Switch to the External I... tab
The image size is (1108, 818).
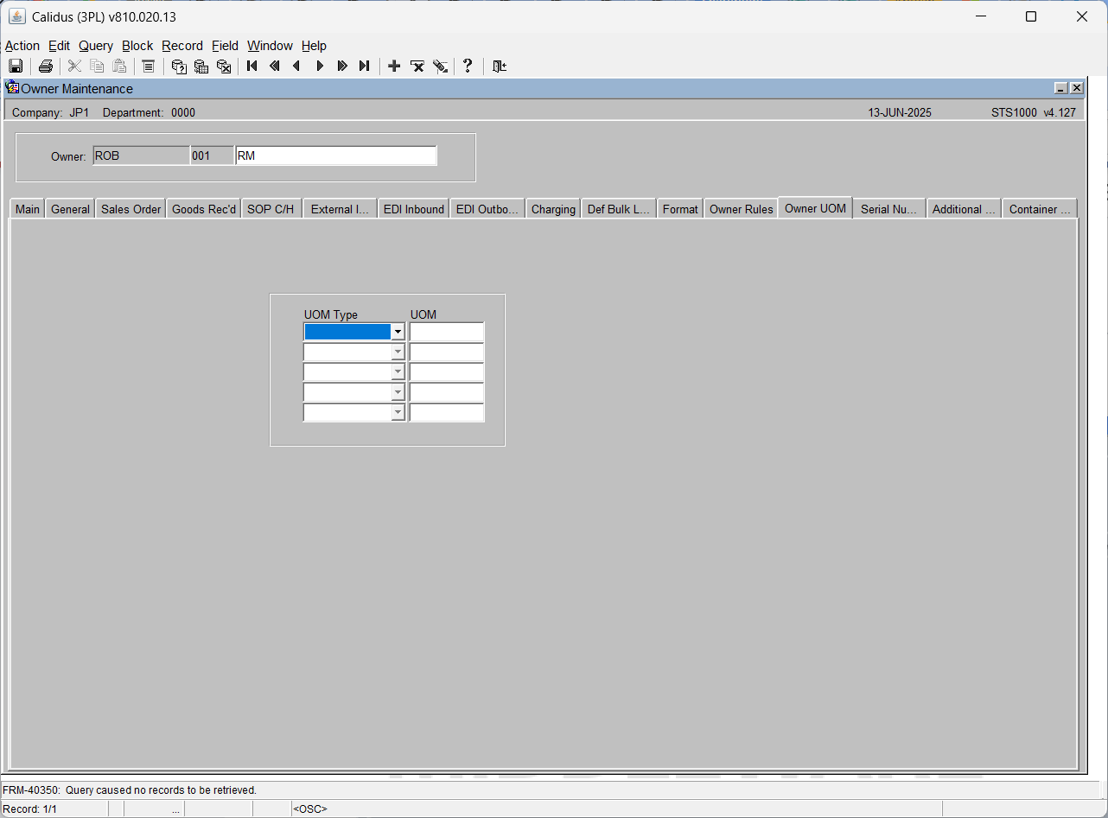tap(340, 209)
